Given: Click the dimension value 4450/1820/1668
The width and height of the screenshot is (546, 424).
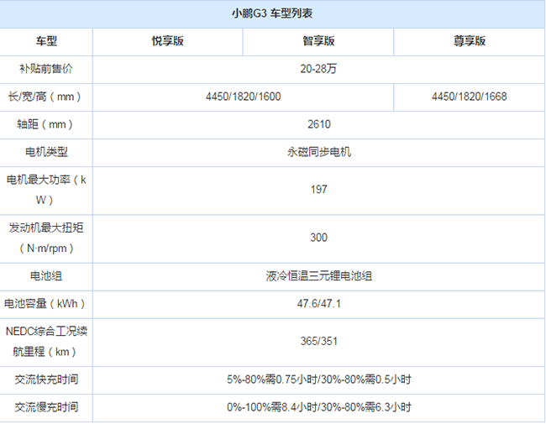Looking at the screenshot, I should click(469, 97).
